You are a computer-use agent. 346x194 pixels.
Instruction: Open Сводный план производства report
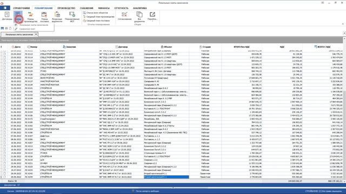click(98, 17)
